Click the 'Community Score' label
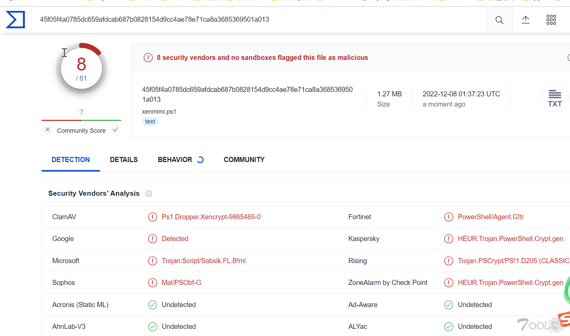Screen dimensions: 570x336 click(81, 131)
